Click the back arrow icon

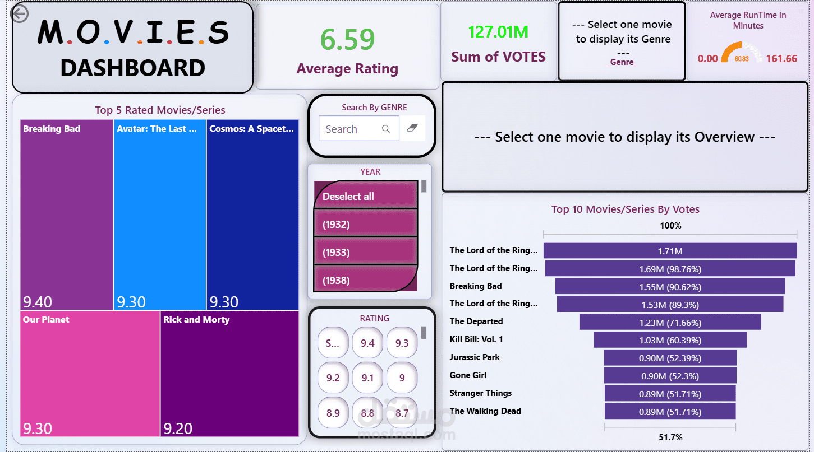[x=19, y=13]
